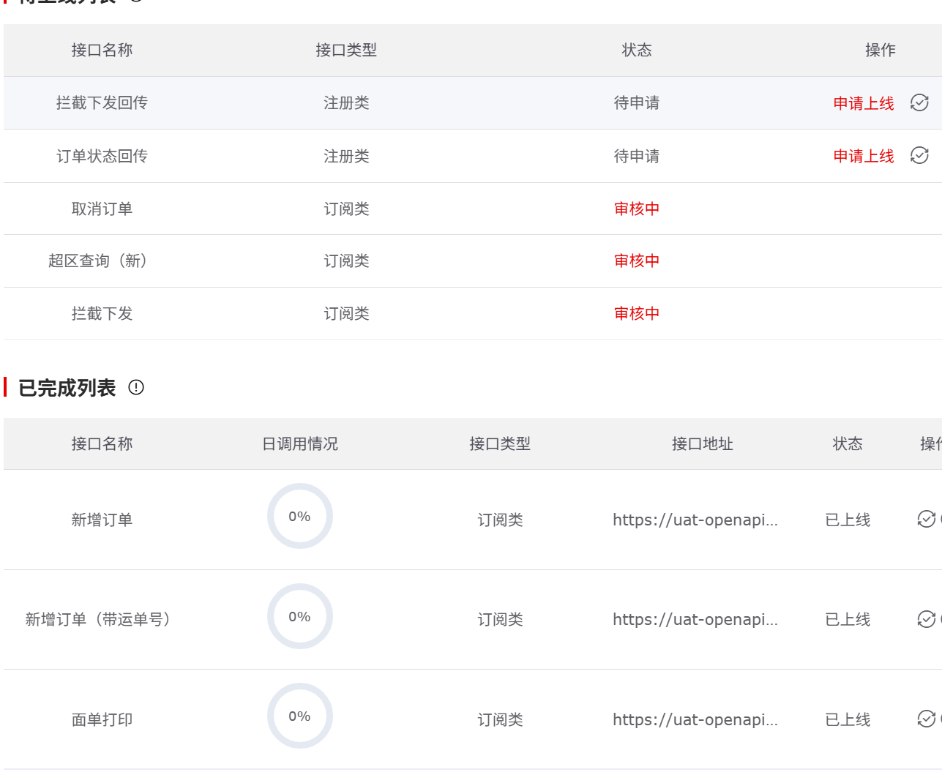Click 订阅类 in the 新增订单 row
The width and height of the screenshot is (942, 775).
tap(500, 520)
